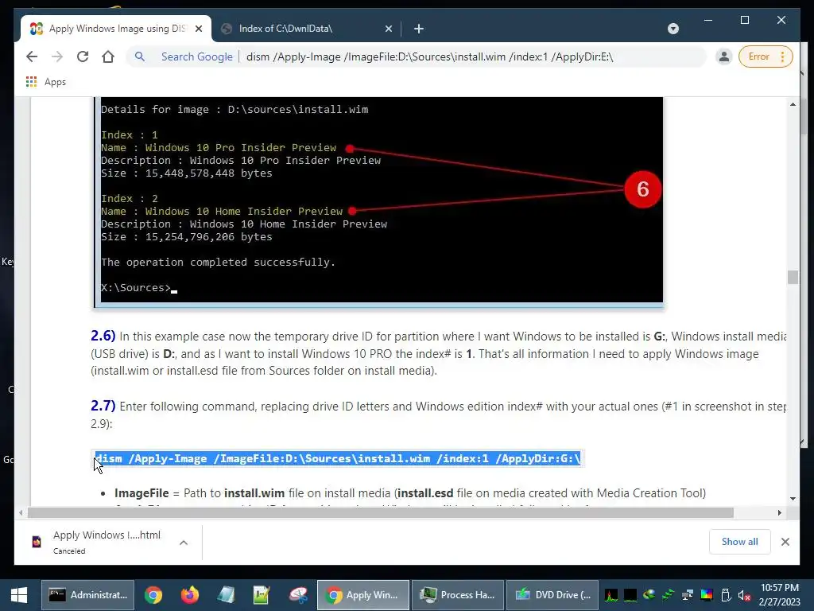The width and height of the screenshot is (814, 611).
Task: Close the Apply Windows Image tab
Action: pyautogui.click(x=198, y=29)
